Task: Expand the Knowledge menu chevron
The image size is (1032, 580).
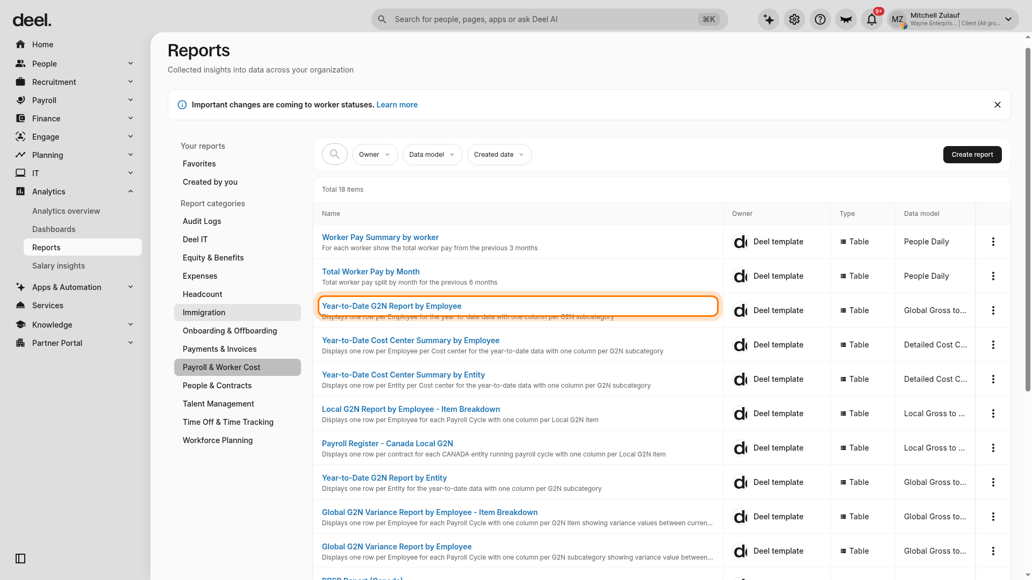Action: click(131, 325)
